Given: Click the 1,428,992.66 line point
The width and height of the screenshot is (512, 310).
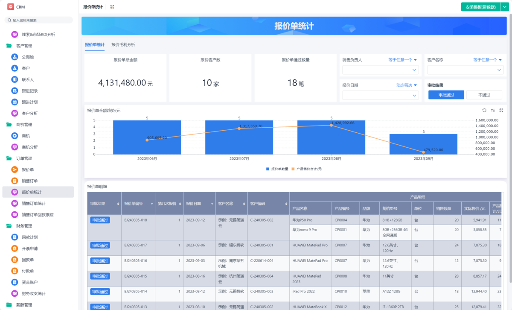Looking at the screenshot, I should click(331, 125).
